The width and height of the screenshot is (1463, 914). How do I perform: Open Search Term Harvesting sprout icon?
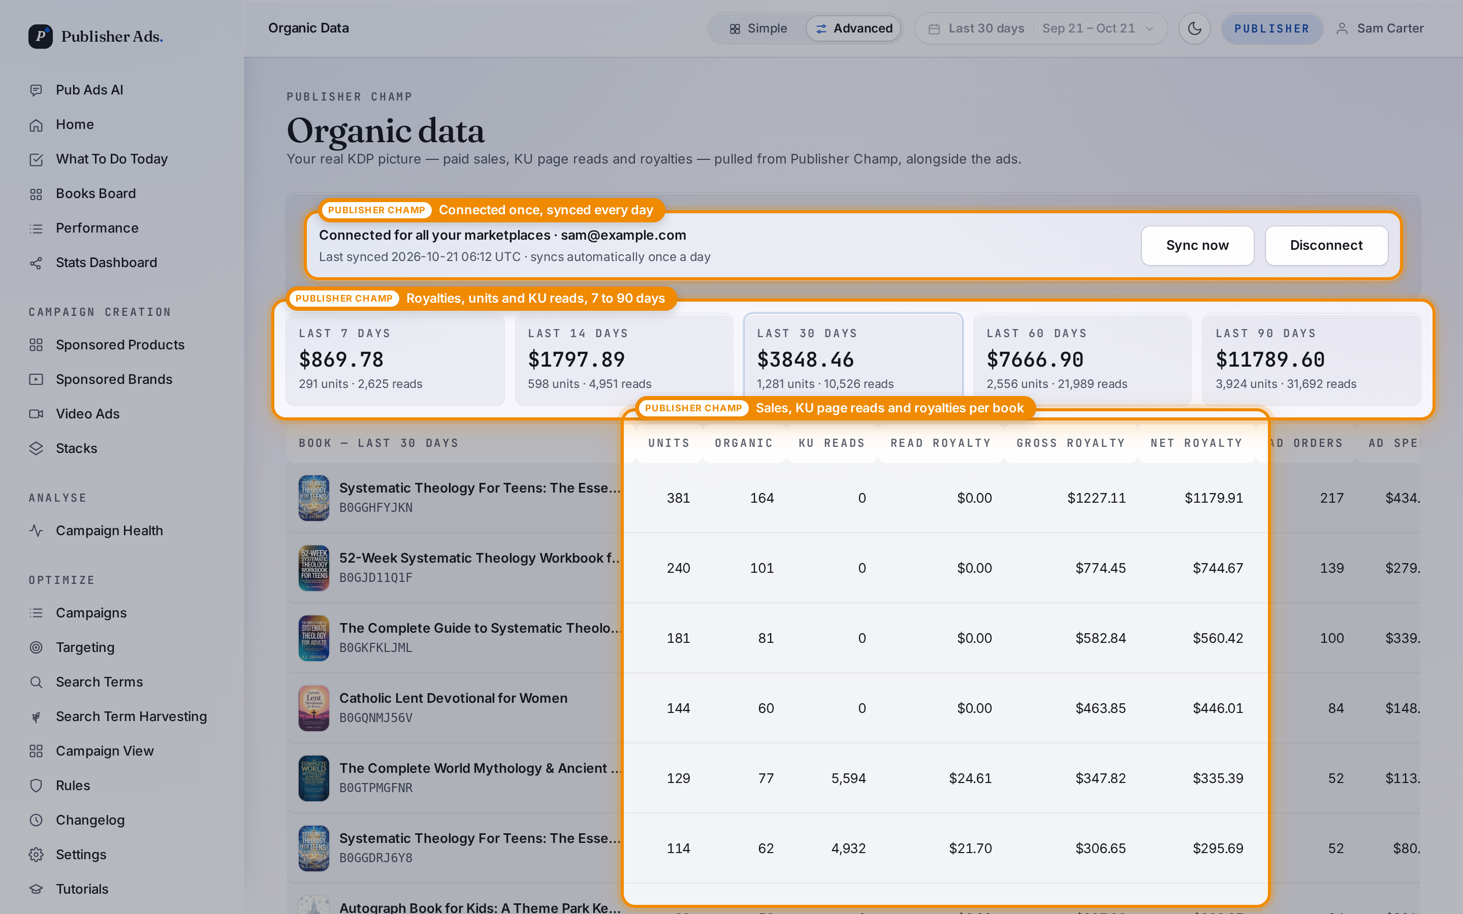coord(36,716)
